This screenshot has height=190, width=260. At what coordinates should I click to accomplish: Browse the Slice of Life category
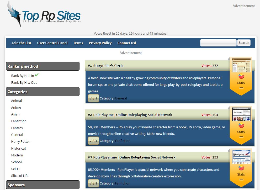pyautogui.click(x=20, y=175)
